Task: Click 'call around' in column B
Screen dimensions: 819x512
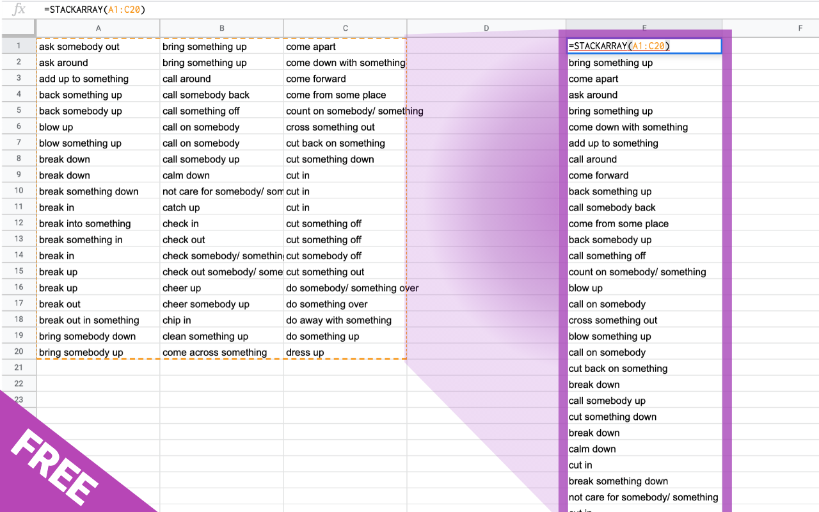Action: [x=221, y=79]
